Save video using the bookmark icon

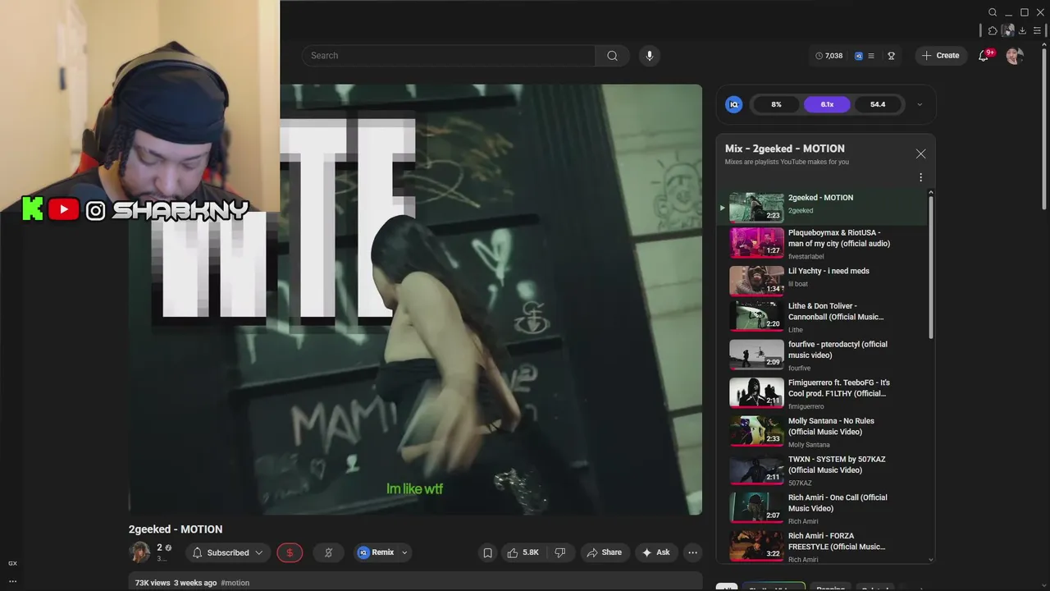[x=487, y=552]
